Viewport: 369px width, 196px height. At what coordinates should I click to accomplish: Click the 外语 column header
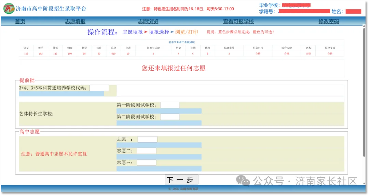click(x=55, y=48)
